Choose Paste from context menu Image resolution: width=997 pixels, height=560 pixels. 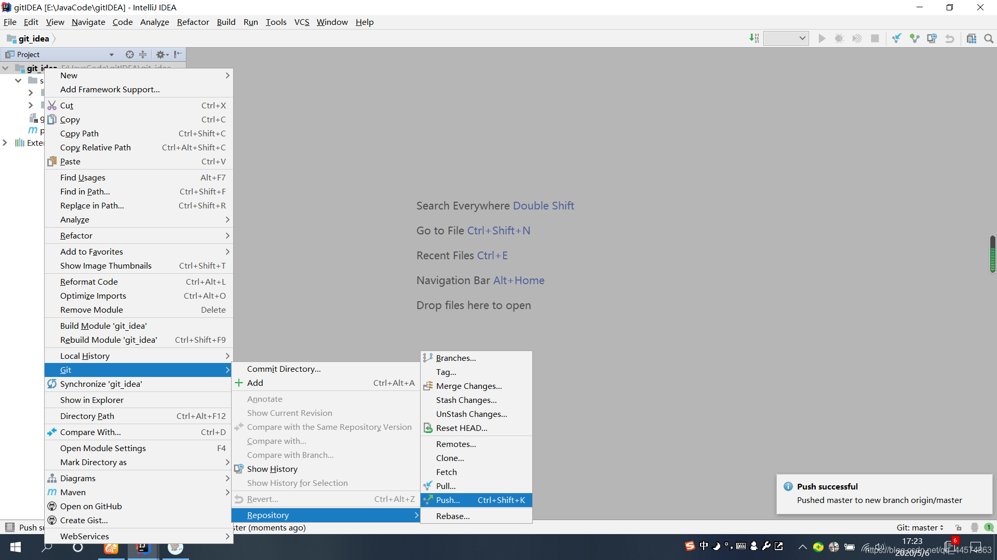click(x=139, y=161)
